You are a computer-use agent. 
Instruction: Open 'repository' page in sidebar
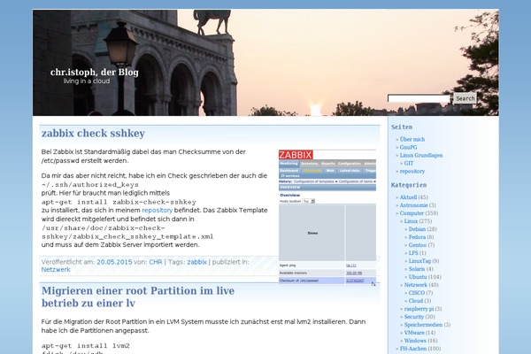point(412,171)
